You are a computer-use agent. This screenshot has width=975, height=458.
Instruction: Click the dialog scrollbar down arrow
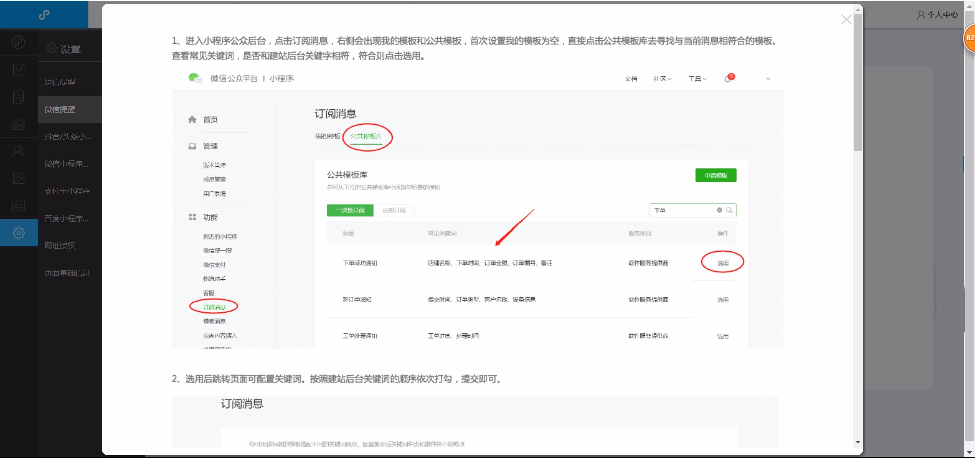[x=858, y=442]
